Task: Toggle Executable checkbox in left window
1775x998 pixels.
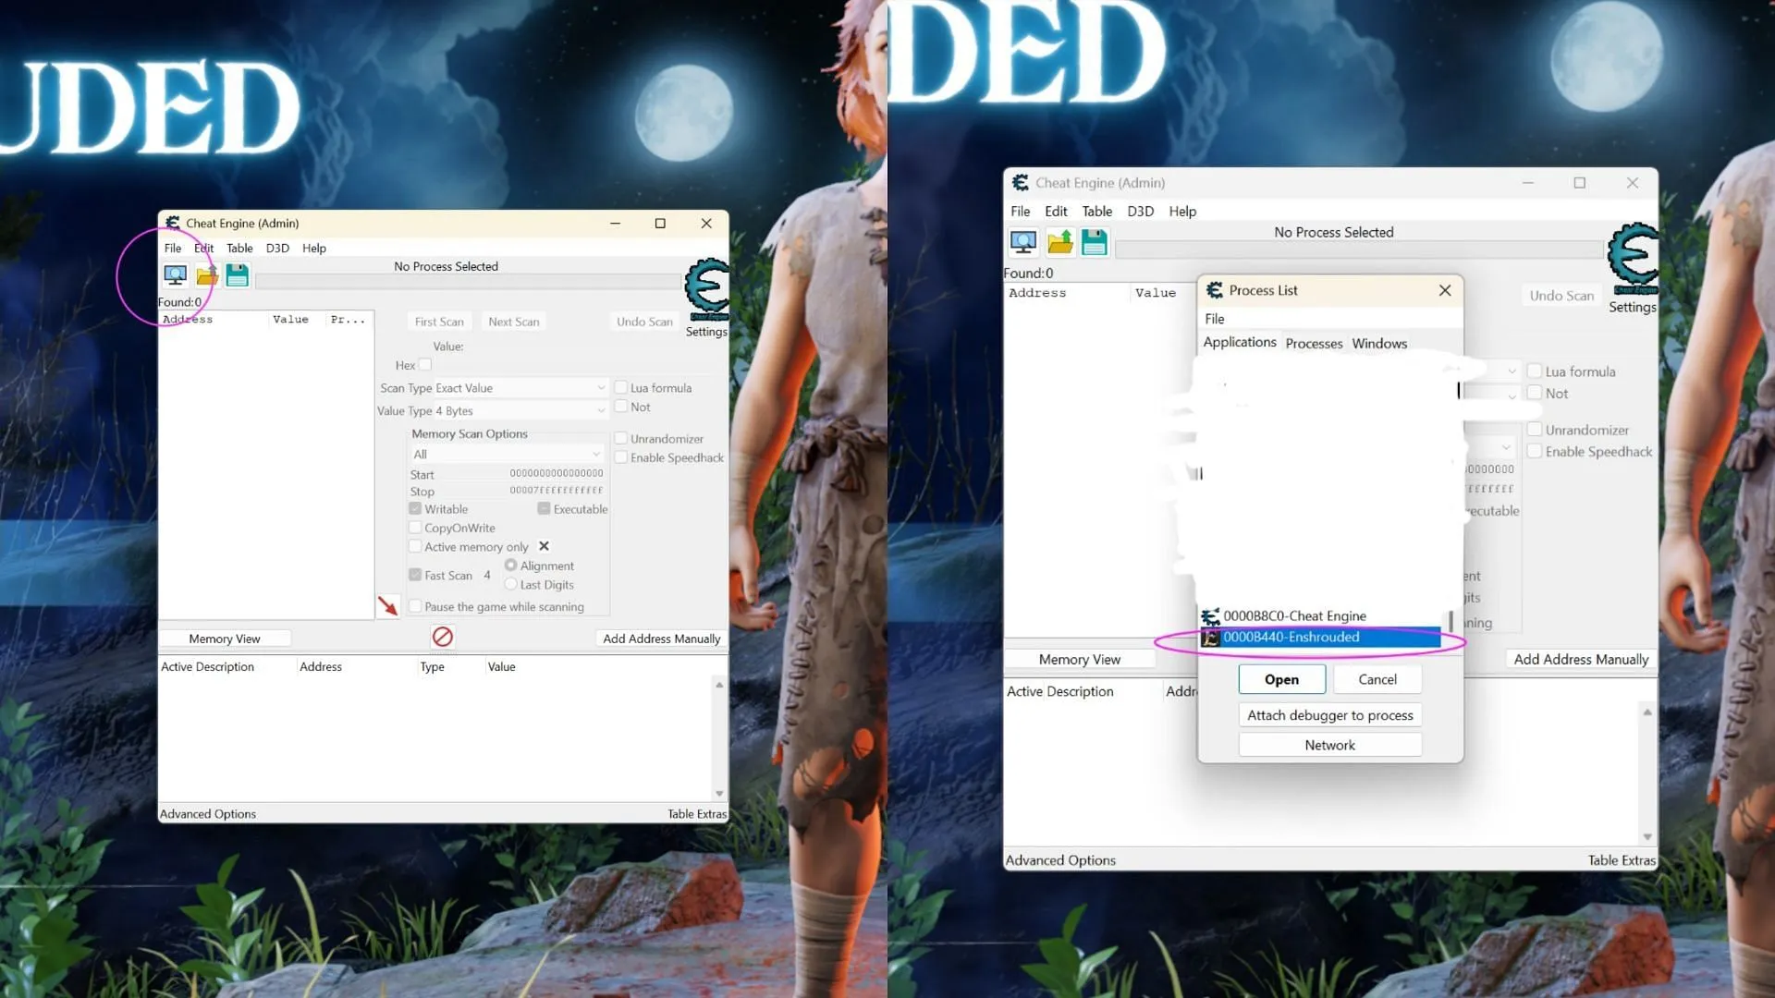Action: (x=544, y=509)
